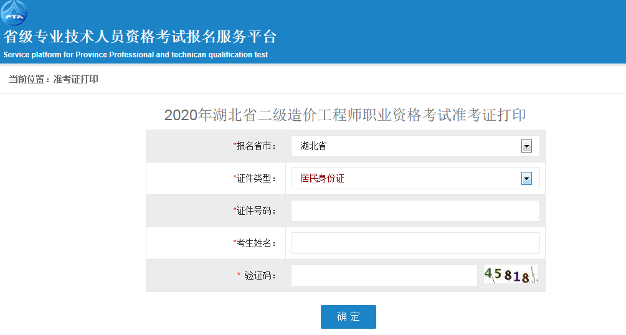The image size is (626, 335).
Task: Focus the 考生姓名 input field
Action: click(415, 243)
